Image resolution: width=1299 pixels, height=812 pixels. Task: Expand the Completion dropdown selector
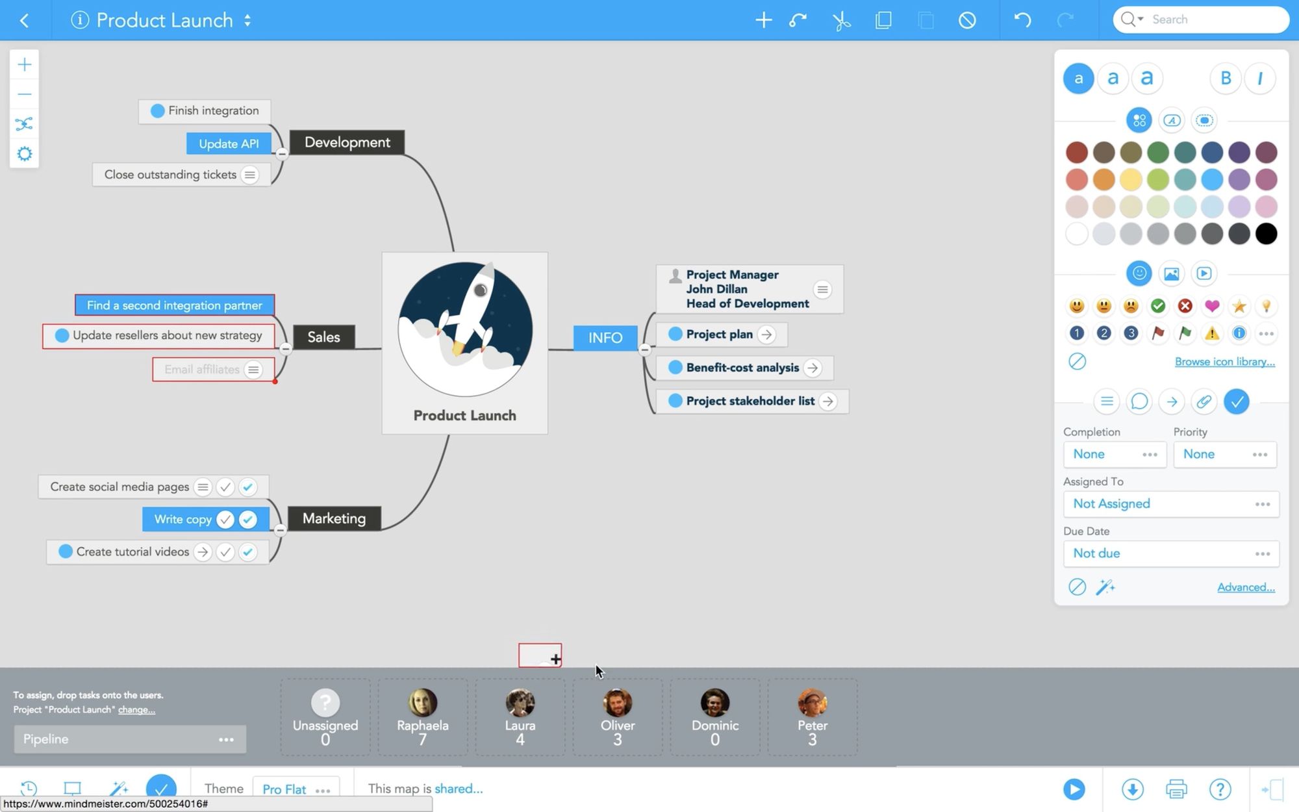pos(1112,453)
